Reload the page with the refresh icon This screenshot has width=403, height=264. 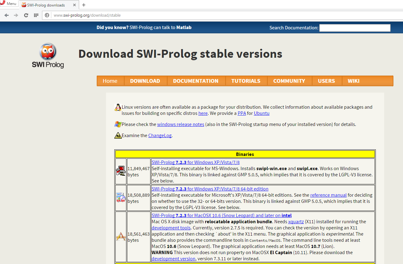(x=26, y=15)
